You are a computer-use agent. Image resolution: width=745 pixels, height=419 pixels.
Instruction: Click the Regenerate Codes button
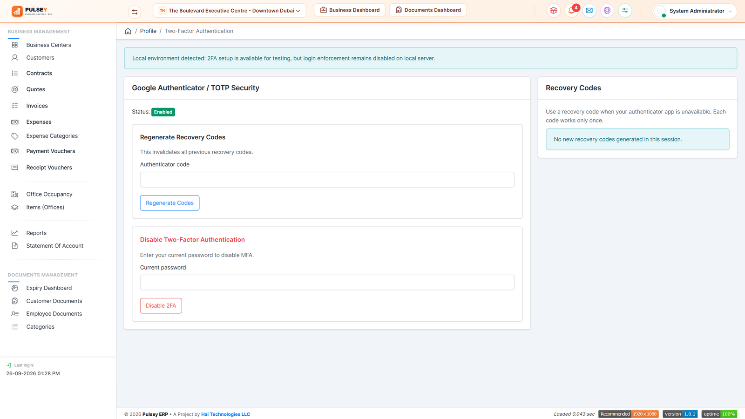click(169, 203)
